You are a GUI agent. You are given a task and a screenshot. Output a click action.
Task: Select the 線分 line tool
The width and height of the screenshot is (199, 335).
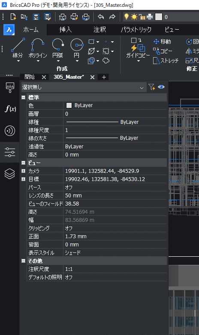[18, 48]
